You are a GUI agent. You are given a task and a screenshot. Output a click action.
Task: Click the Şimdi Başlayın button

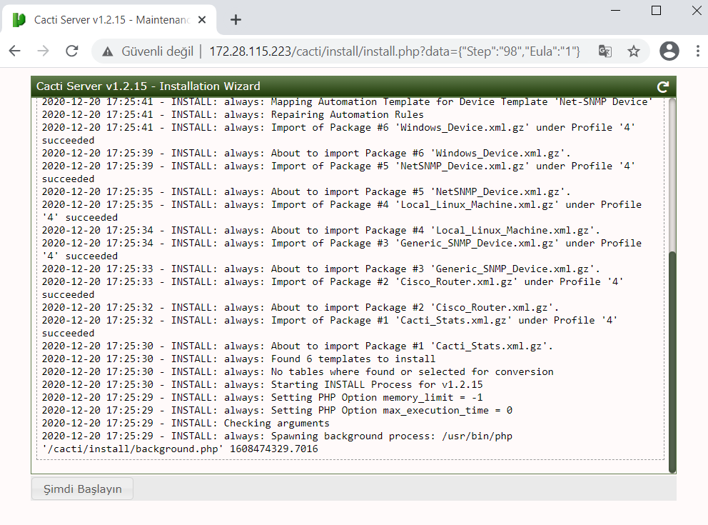tap(83, 489)
